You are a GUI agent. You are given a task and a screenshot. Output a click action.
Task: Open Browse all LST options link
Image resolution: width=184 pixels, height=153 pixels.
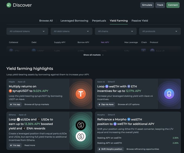click(129, 104)
